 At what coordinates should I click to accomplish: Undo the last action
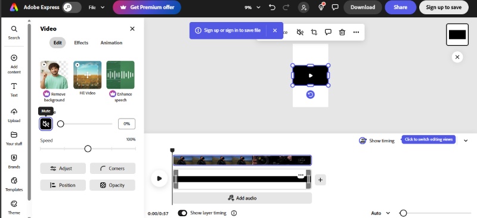272,7
